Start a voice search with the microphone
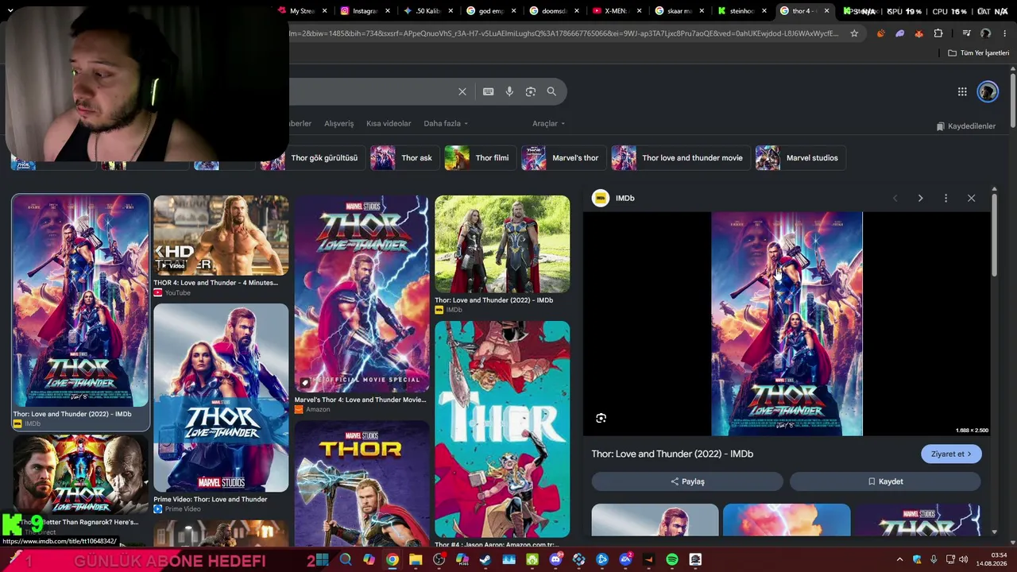This screenshot has height=572, width=1017. tap(509, 91)
